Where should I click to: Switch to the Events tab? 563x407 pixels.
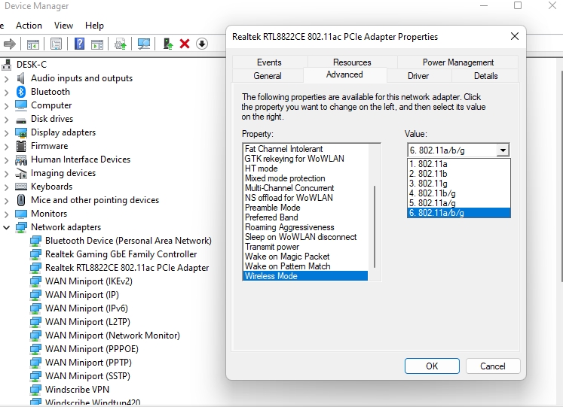click(269, 62)
